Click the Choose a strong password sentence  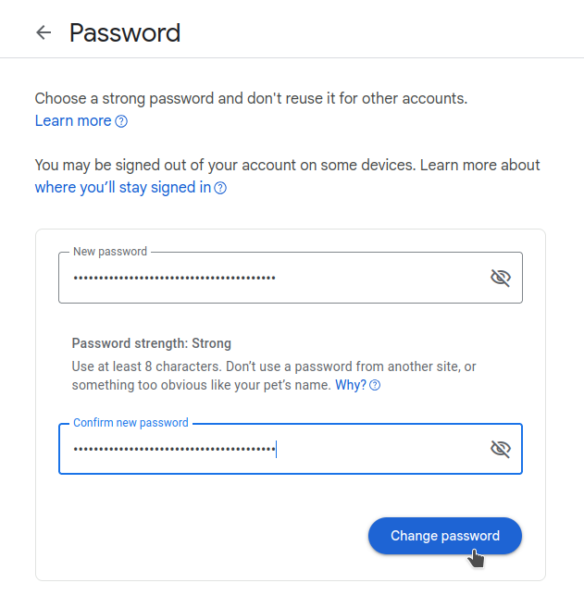(x=251, y=98)
